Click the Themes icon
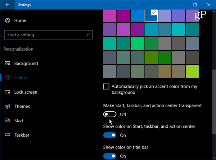Viewport: 216px width, 160px height. tap(8, 106)
